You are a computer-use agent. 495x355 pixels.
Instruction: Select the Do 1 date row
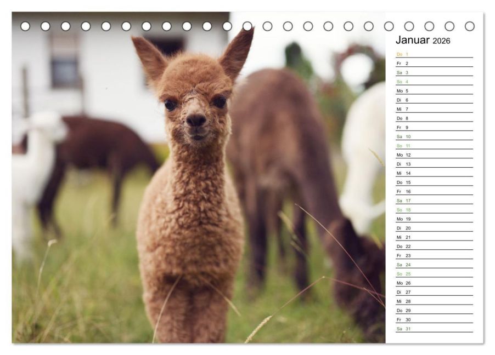tap(434, 54)
